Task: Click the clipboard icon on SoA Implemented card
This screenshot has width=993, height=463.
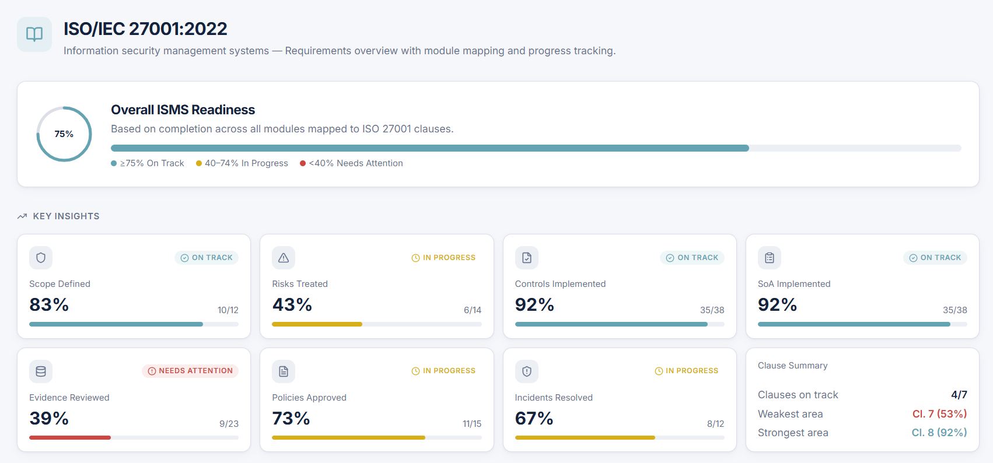Action: coord(770,258)
